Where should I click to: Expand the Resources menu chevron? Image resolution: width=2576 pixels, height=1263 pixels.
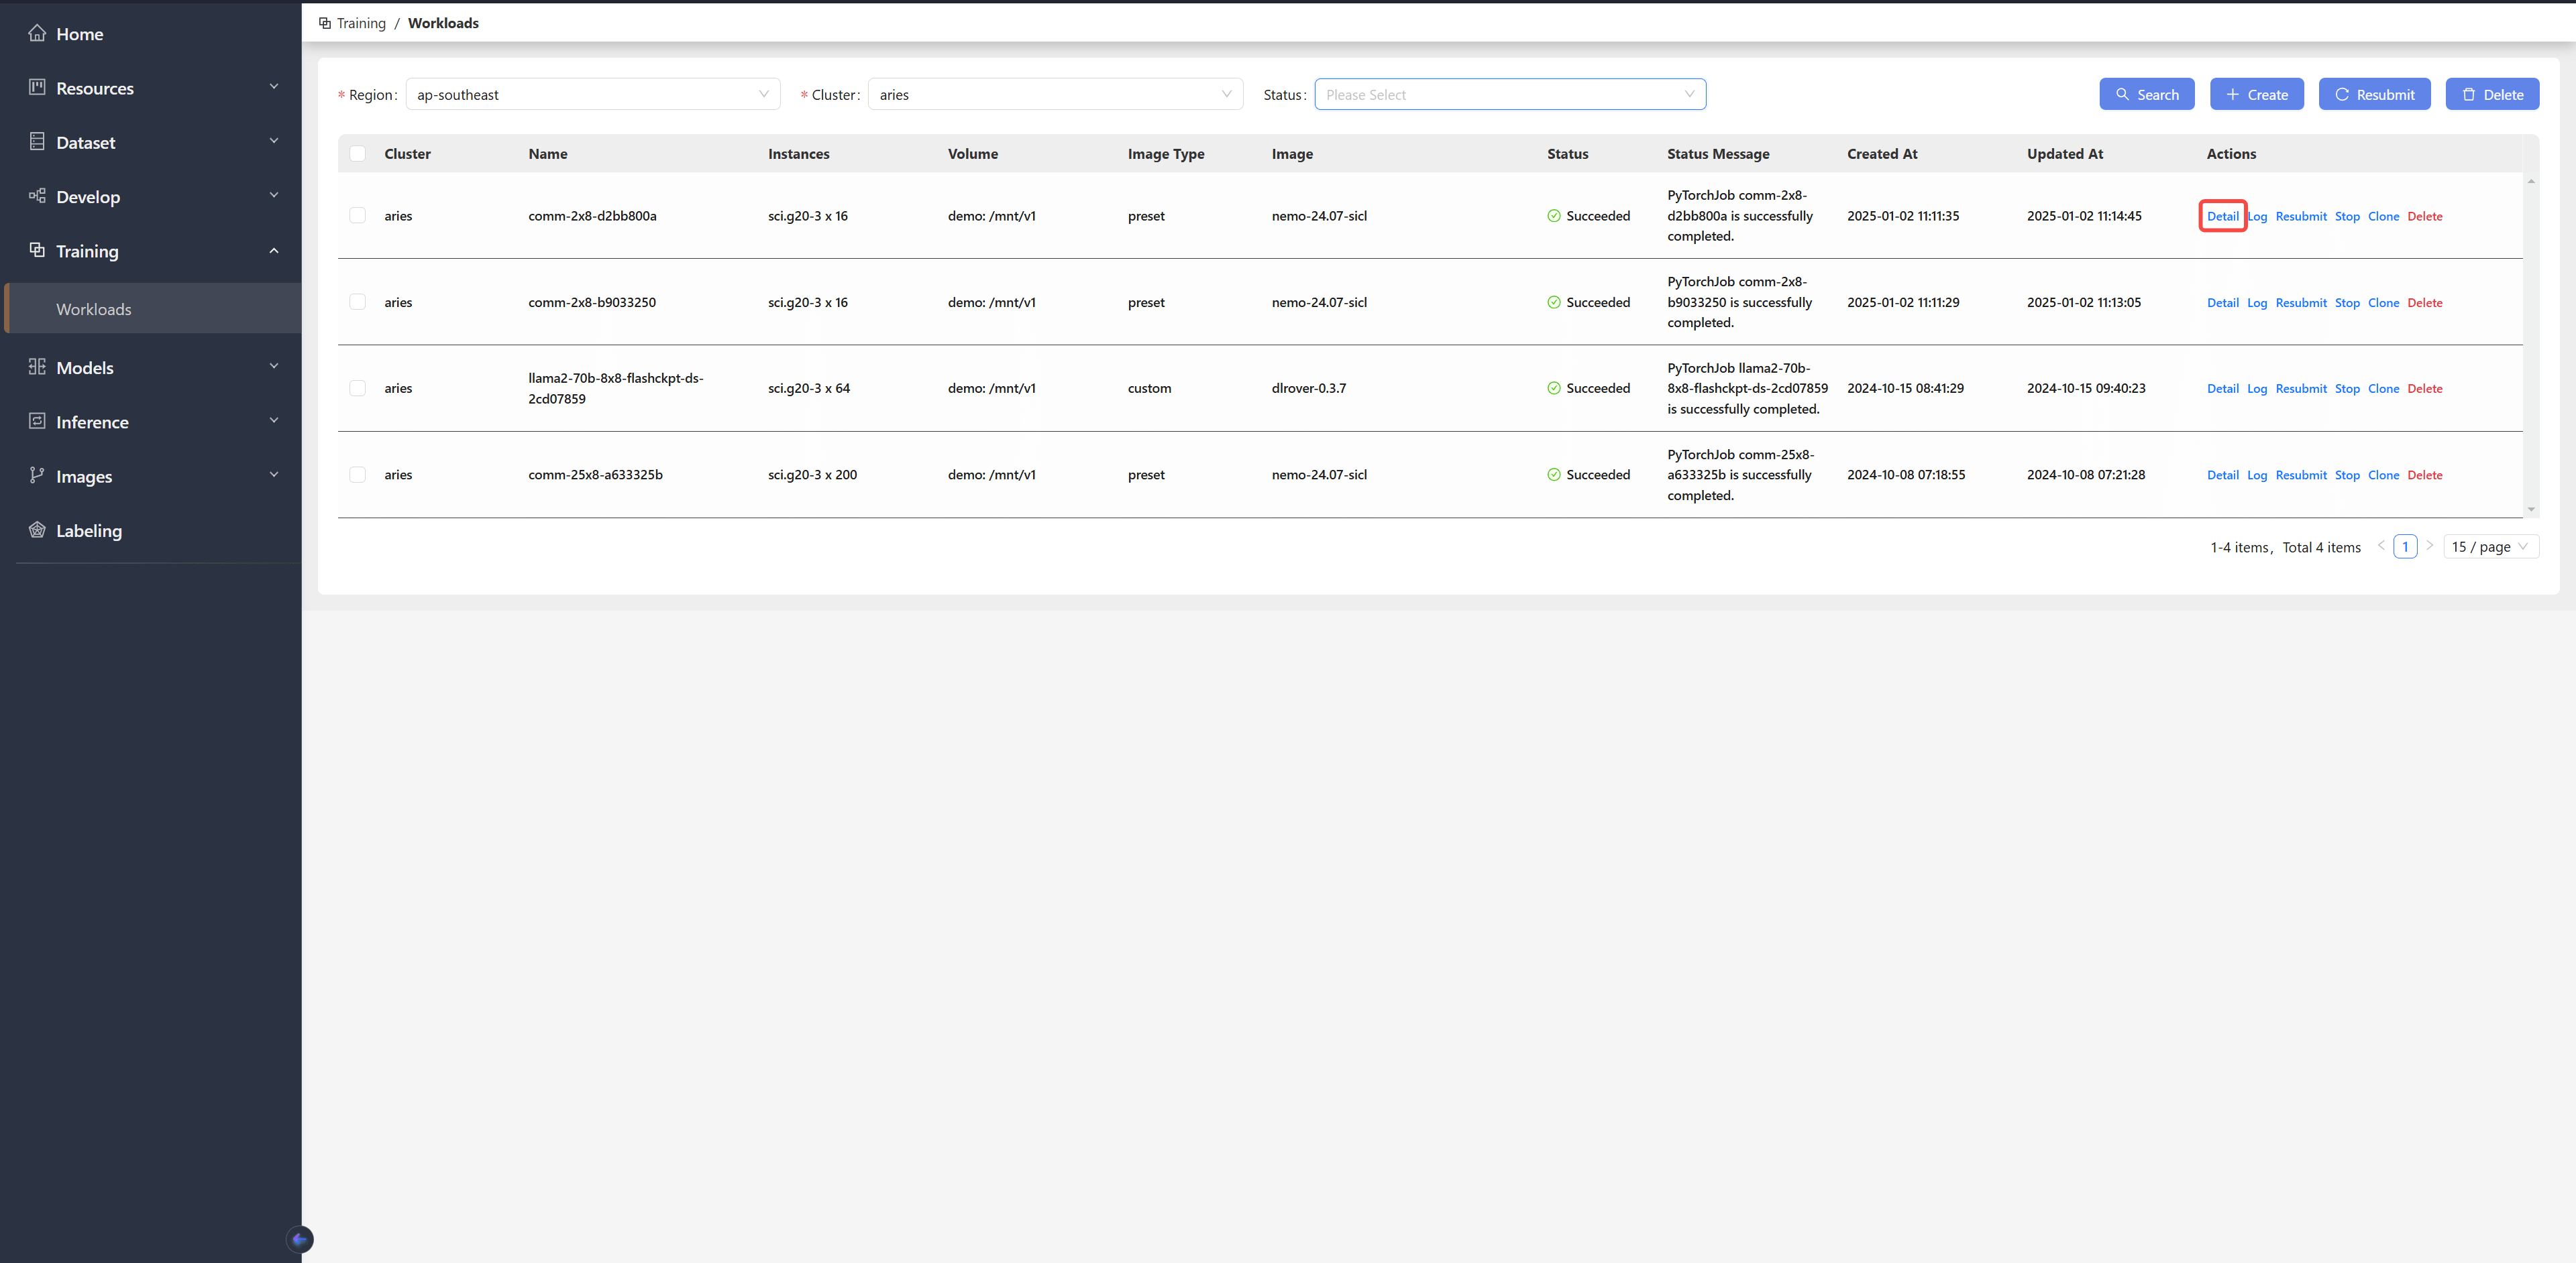274,87
